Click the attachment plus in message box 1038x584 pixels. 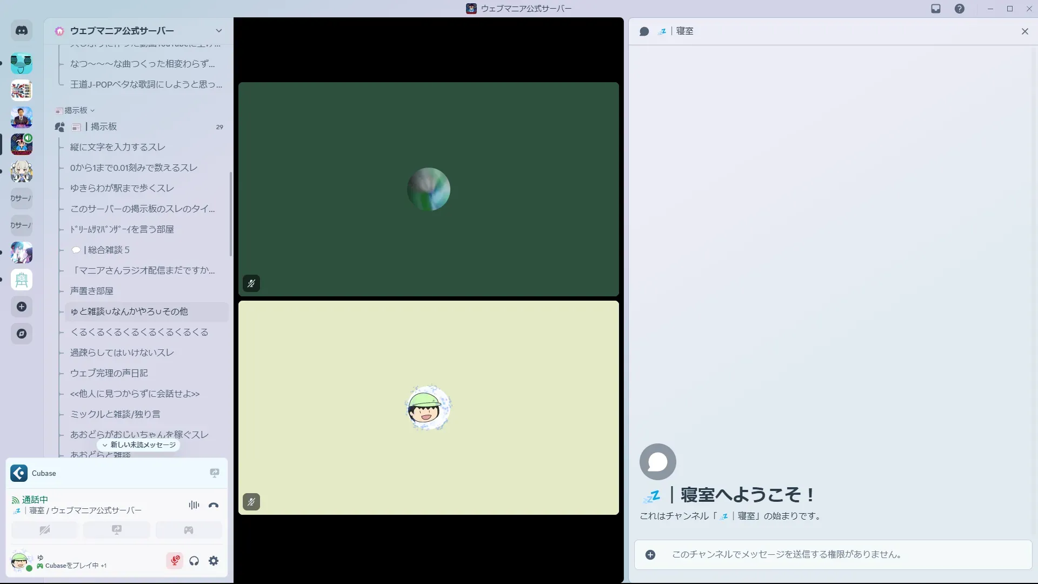650,555
